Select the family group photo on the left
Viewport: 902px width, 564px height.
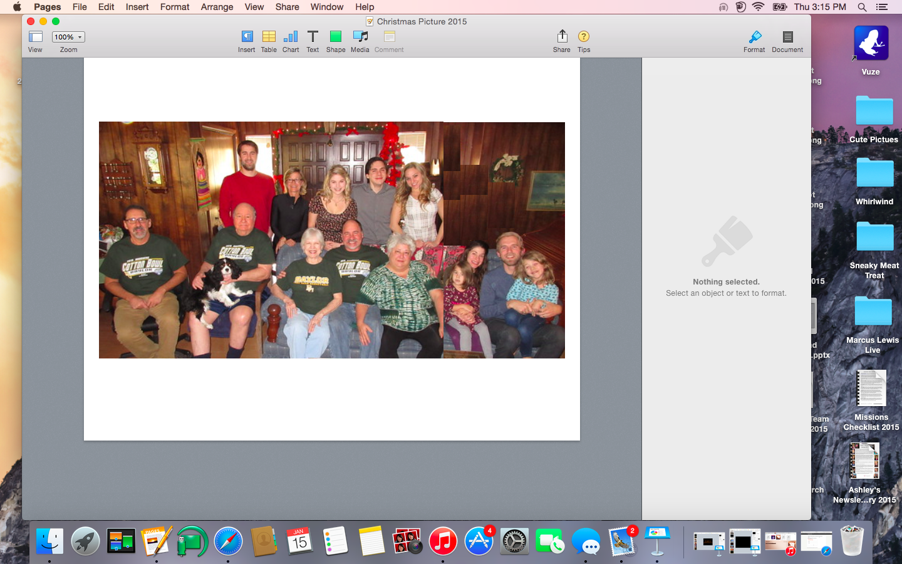tap(271, 240)
